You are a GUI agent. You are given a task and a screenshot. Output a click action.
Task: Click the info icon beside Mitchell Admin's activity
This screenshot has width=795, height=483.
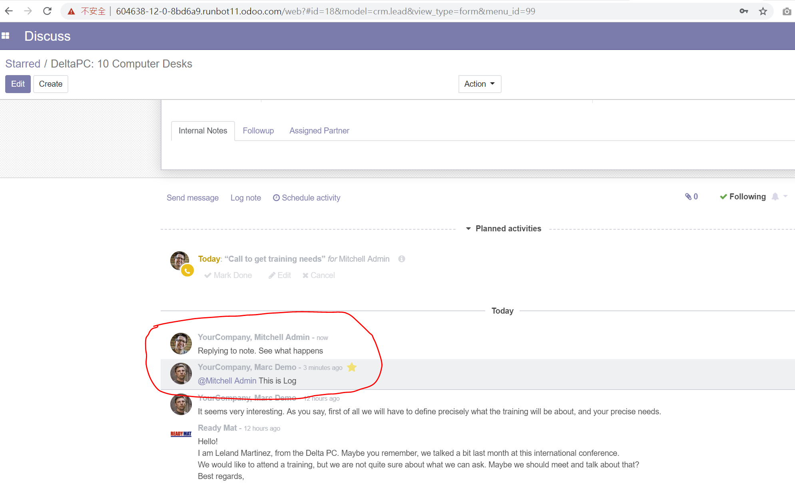(402, 259)
